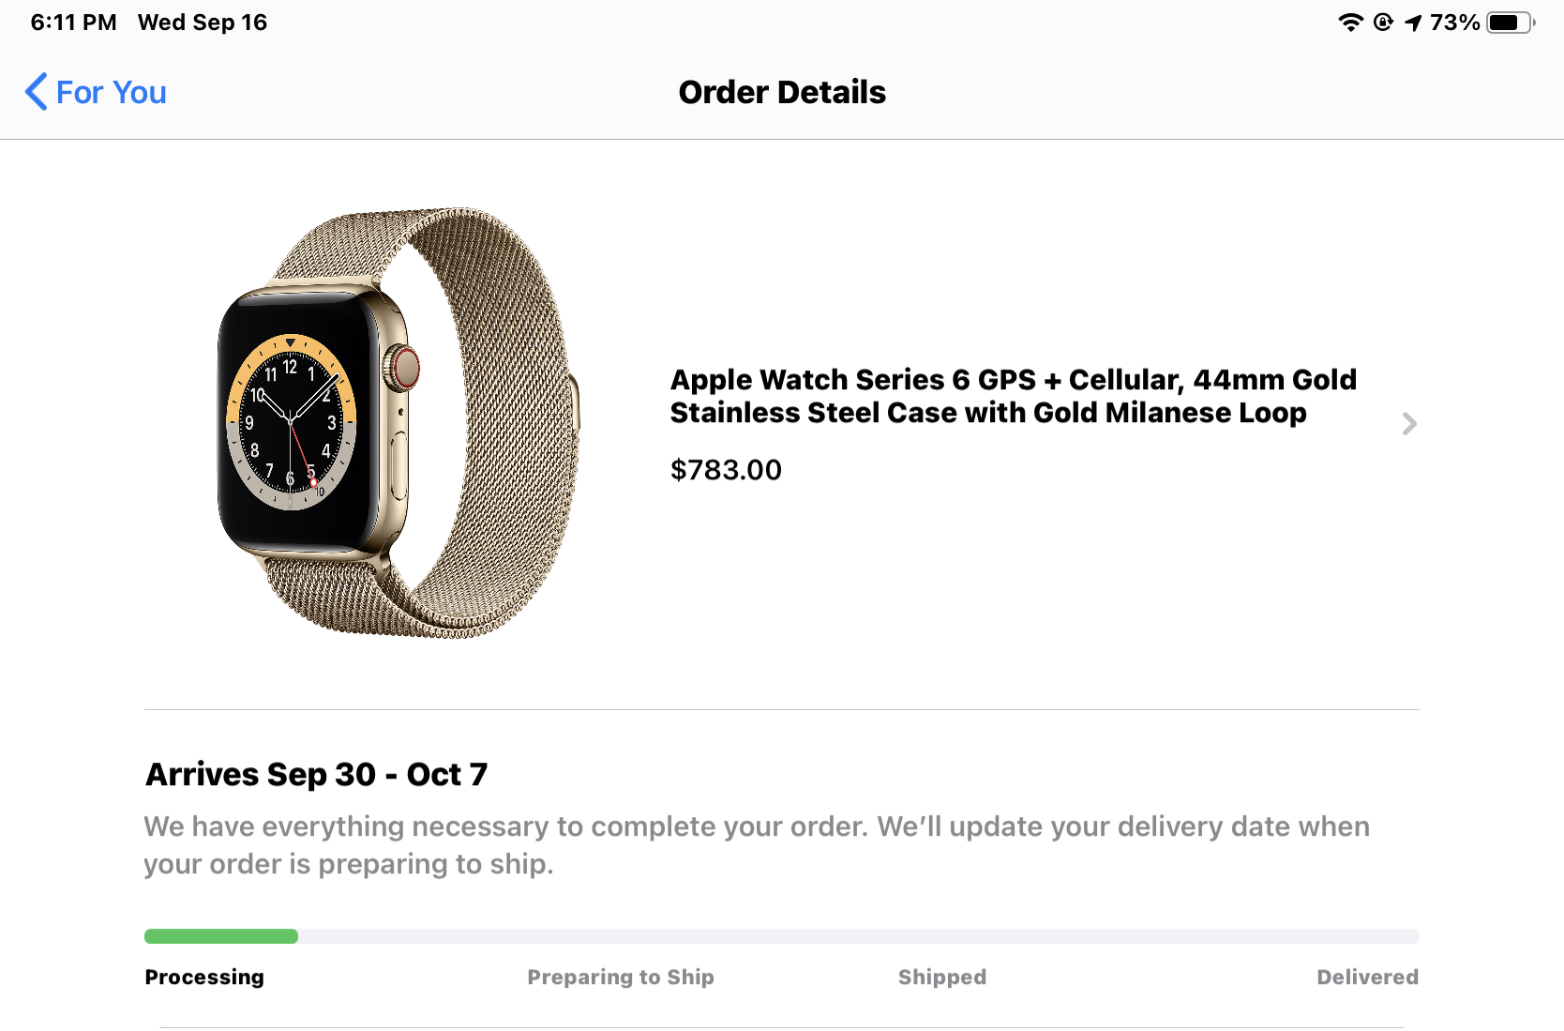The height and width of the screenshot is (1031, 1564).
Task: Open Apple Watch Series 6 product title
Action: tap(1013, 396)
